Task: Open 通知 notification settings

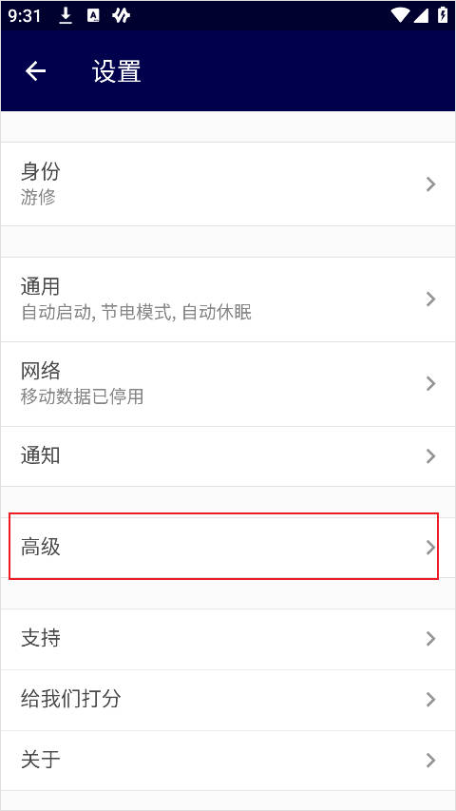Action: [228, 456]
